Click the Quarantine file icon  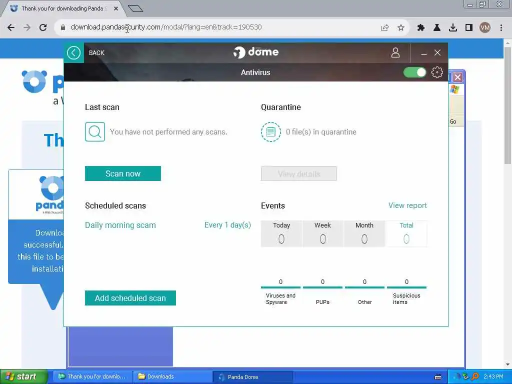(270, 131)
